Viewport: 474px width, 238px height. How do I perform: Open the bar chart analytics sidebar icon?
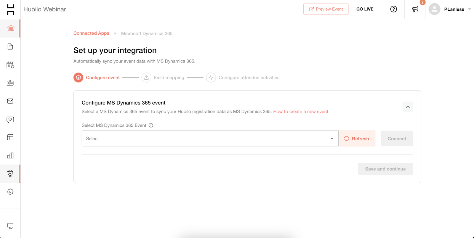(10, 155)
